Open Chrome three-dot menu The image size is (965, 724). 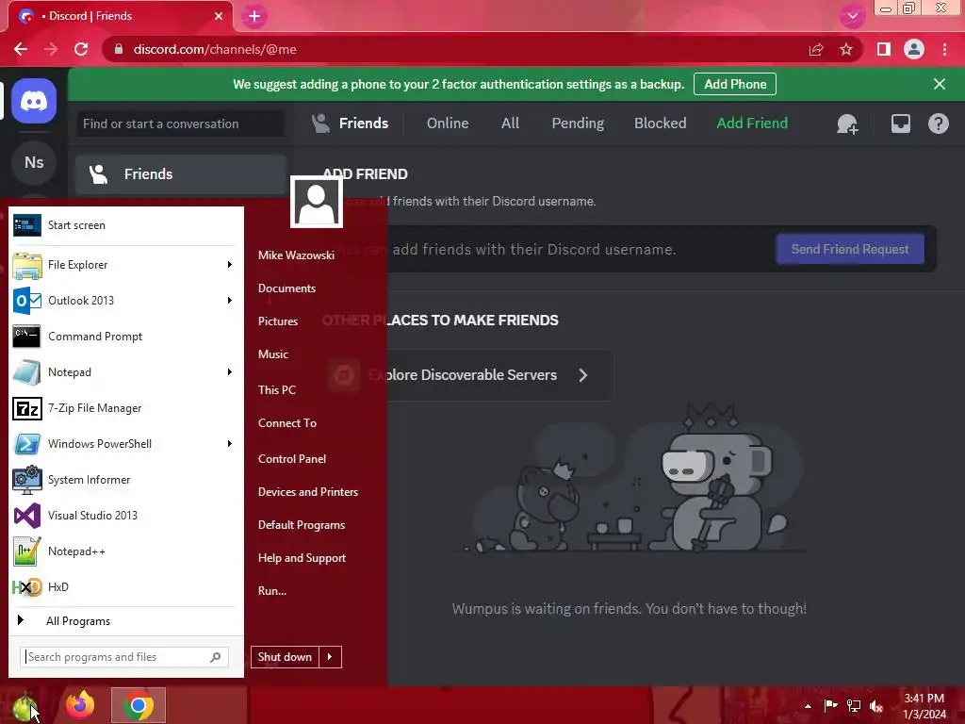point(944,49)
